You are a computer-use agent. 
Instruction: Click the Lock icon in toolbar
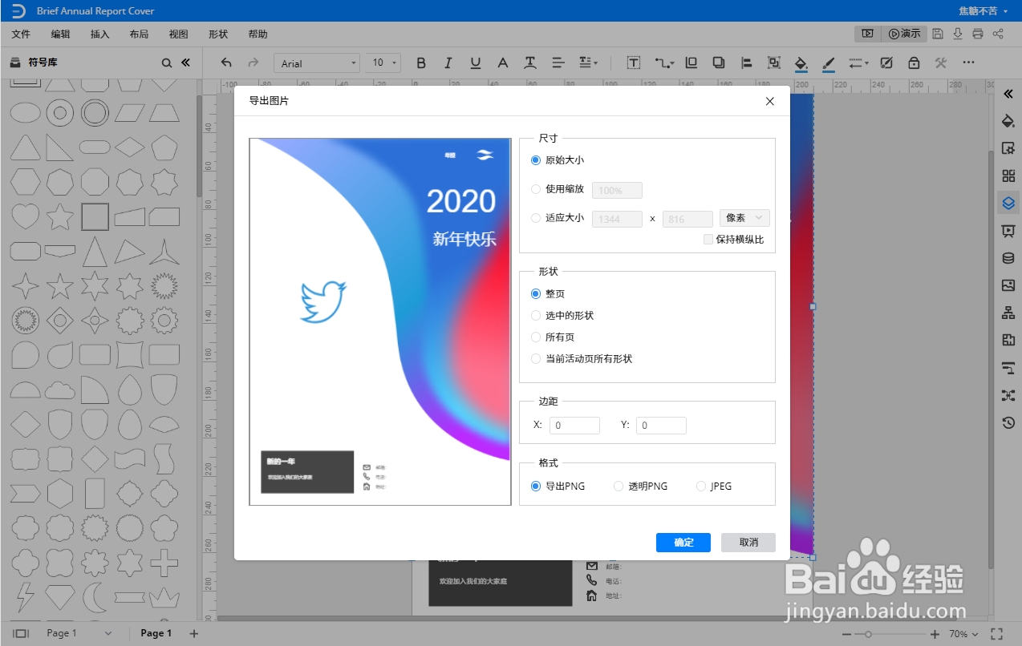pyautogui.click(x=914, y=63)
